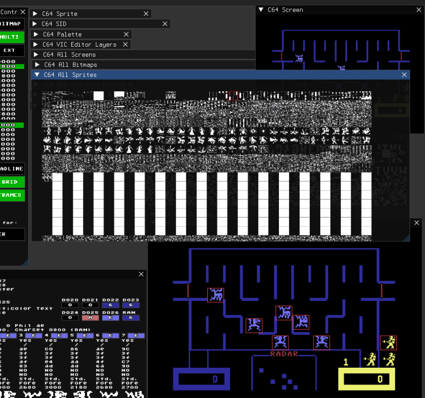Toggle the ADLINE button
This screenshot has width=425, height=398.
(12, 169)
